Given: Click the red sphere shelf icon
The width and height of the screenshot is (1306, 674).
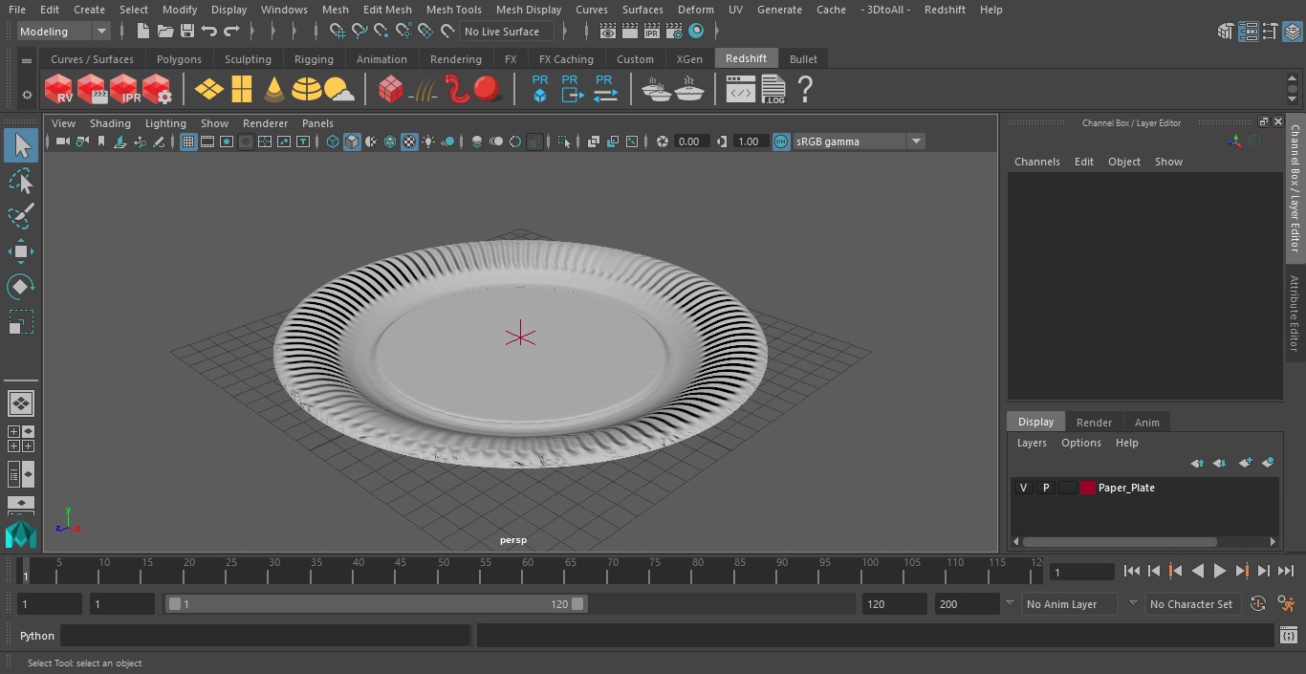Looking at the screenshot, I should [x=488, y=89].
